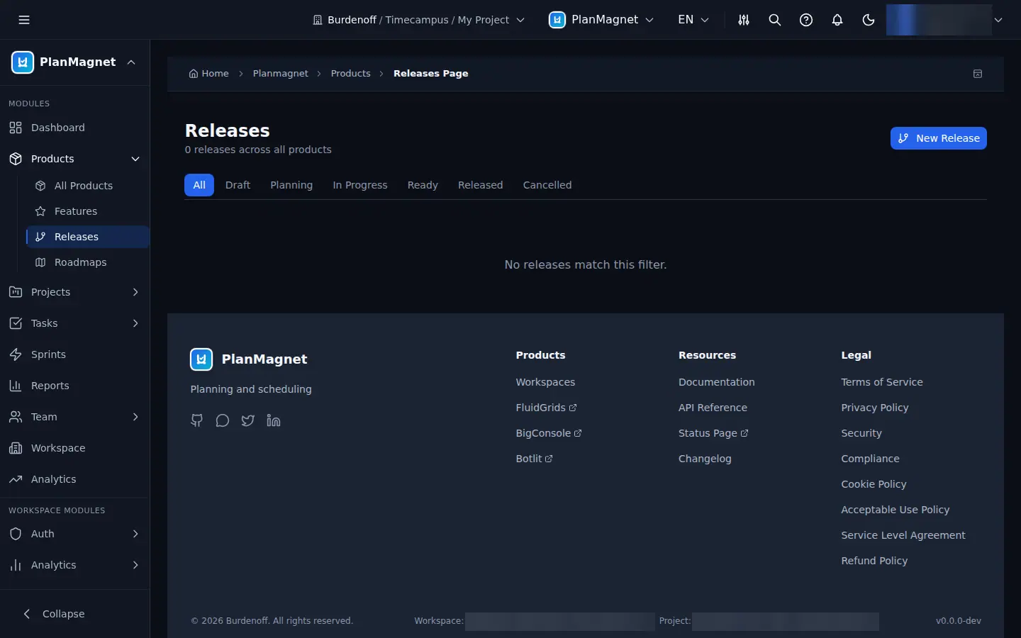Click the LinkedIn icon in footer
This screenshot has height=638, width=1021.
tap(274, 420)
